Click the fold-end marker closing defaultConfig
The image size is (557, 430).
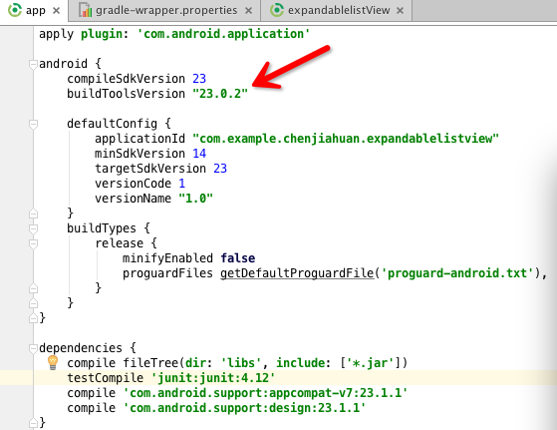pyautogui.click(x=33, y=214)
